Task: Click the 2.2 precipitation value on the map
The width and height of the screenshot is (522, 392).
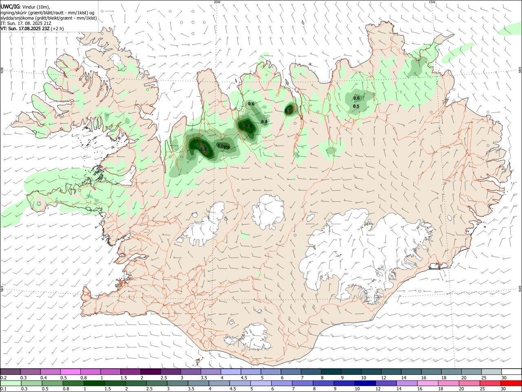Action: 204,149
